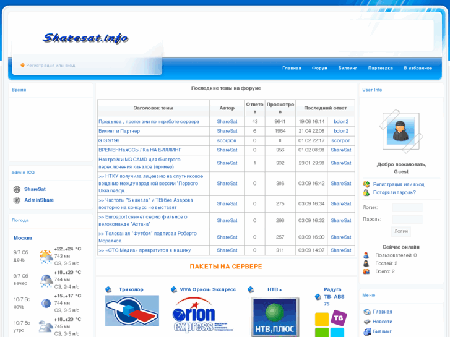
Task: Open topic Телеканал "Футбол" подписал Роберто Моралеса
Action: point(147,237)
